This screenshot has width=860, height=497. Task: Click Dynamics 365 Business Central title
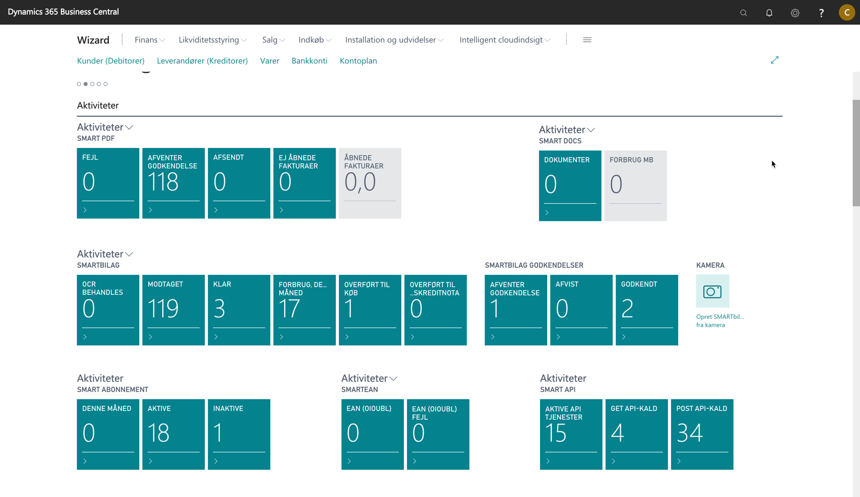pos(63,12)
